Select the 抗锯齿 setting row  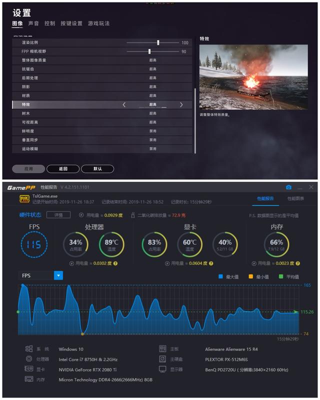102,69
